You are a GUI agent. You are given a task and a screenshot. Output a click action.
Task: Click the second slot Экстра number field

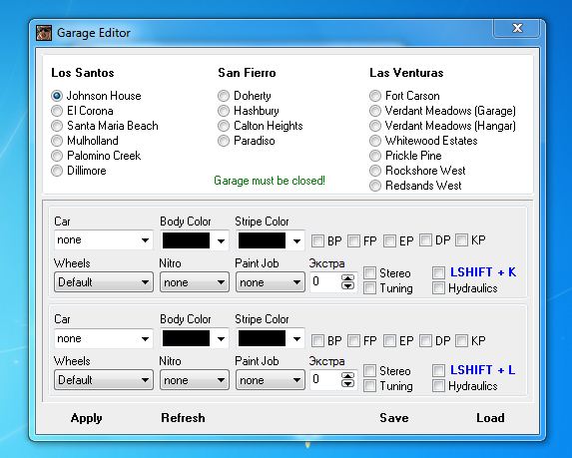325,379
